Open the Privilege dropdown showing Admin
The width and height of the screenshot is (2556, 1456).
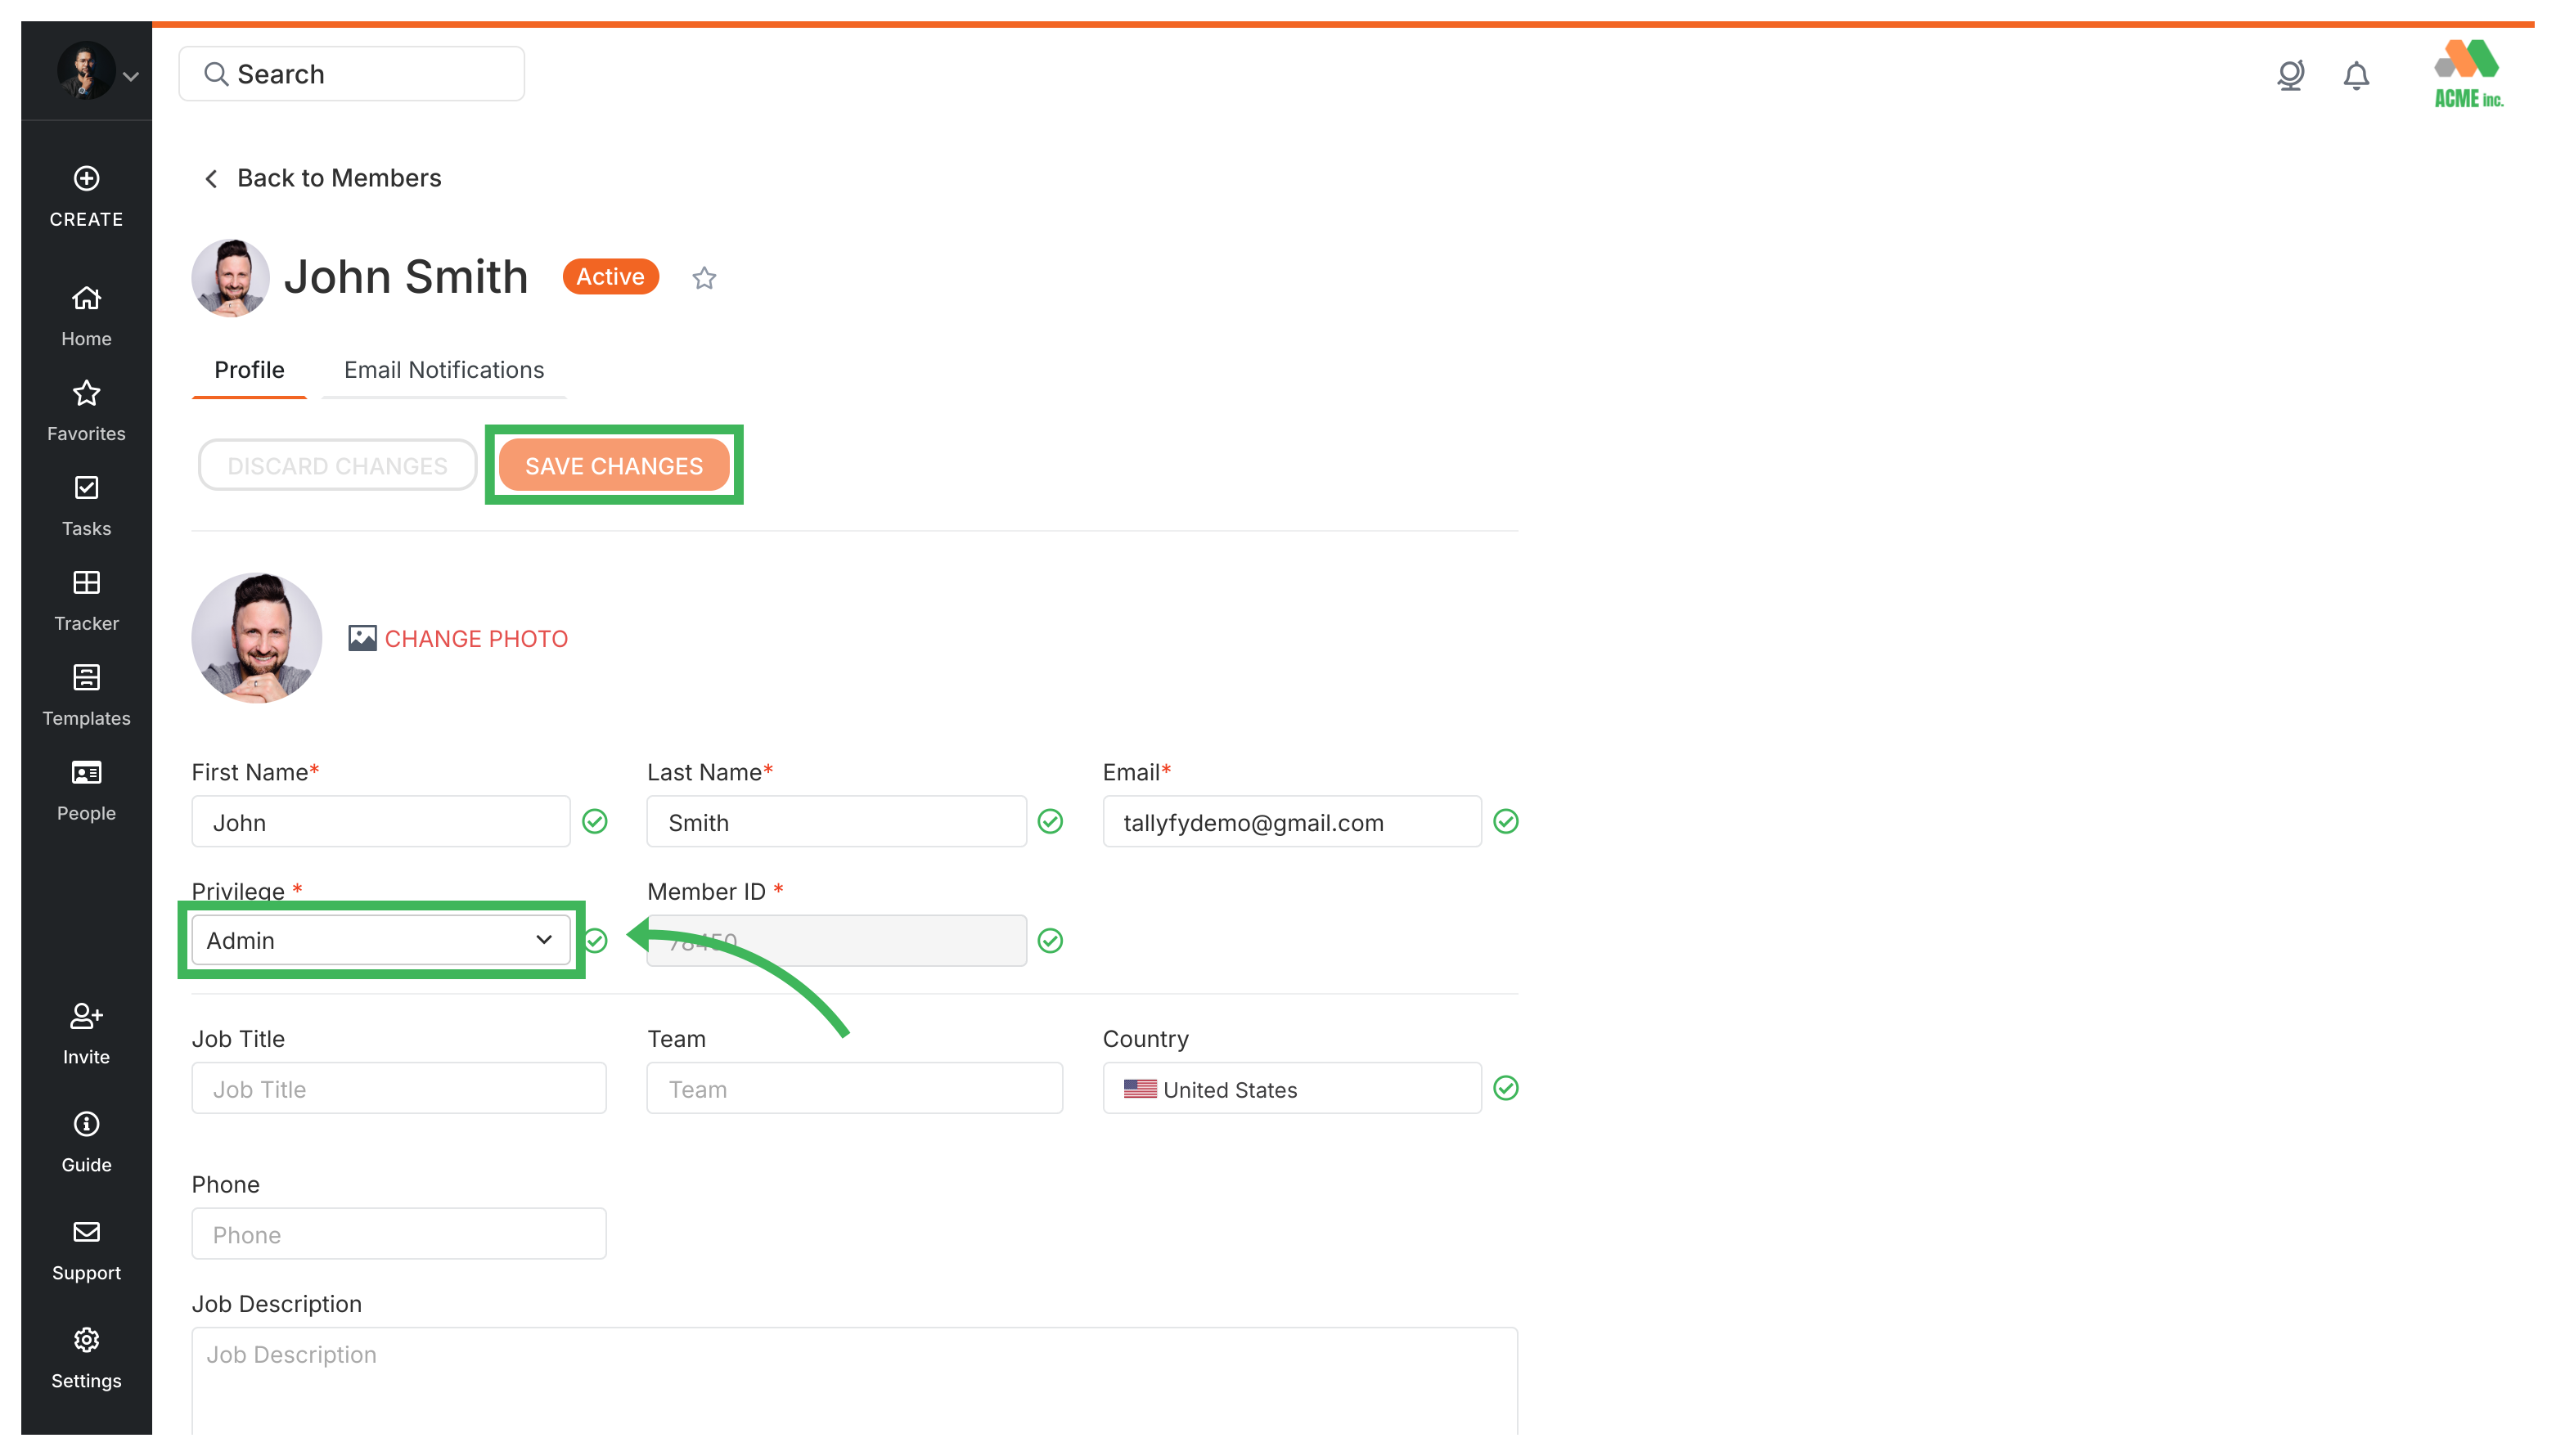click(380, 940)
